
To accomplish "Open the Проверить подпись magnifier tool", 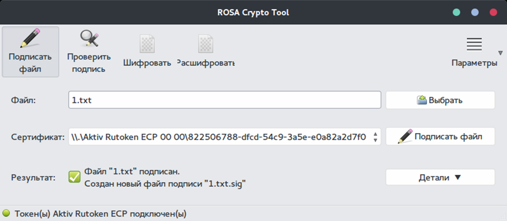I will (89, 38).
